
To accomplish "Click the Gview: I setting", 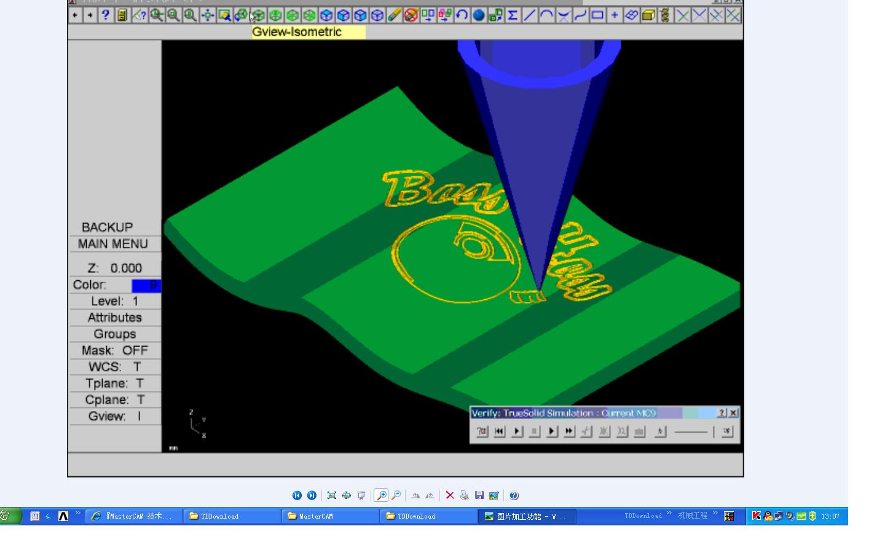I will click(115, 417).
